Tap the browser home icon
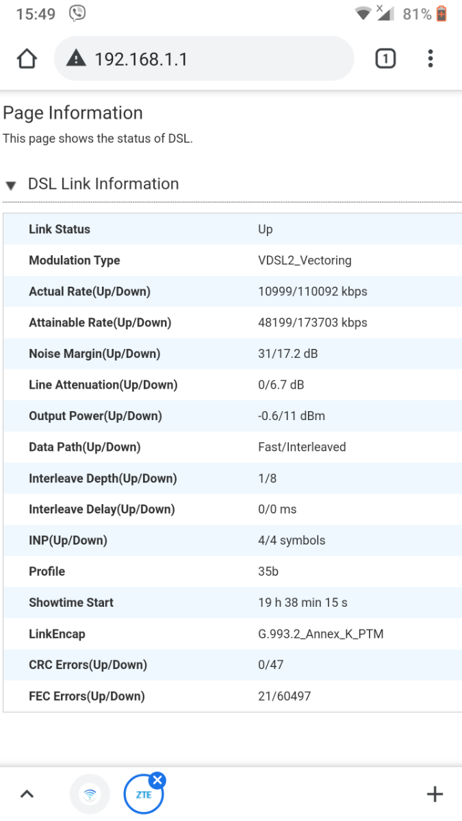Image resolution: width=462 pixels, height=821 pixels. click(x=27, y=60)
